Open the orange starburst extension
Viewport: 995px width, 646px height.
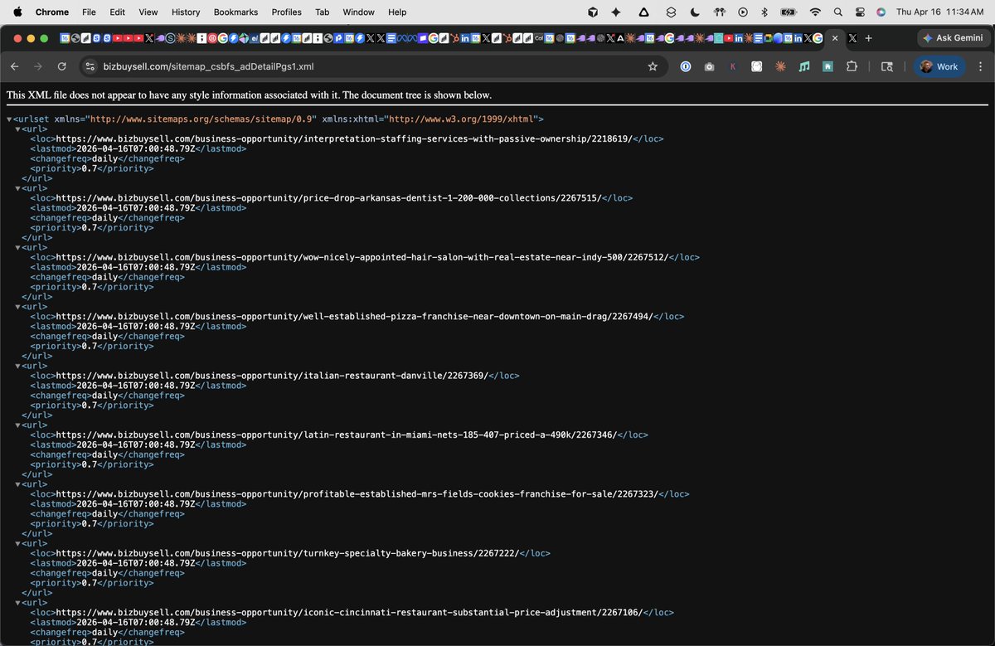pyautogui.click(x=780, y=66)
